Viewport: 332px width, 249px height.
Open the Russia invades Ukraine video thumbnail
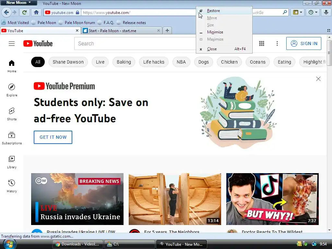77,199
